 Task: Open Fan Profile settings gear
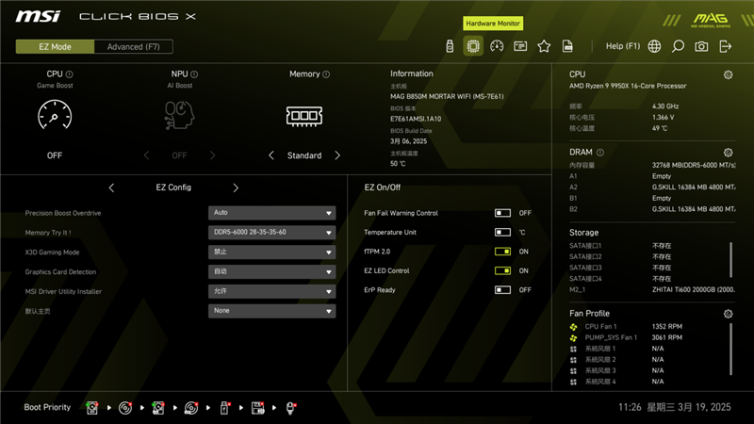click(x=728, y=314)
